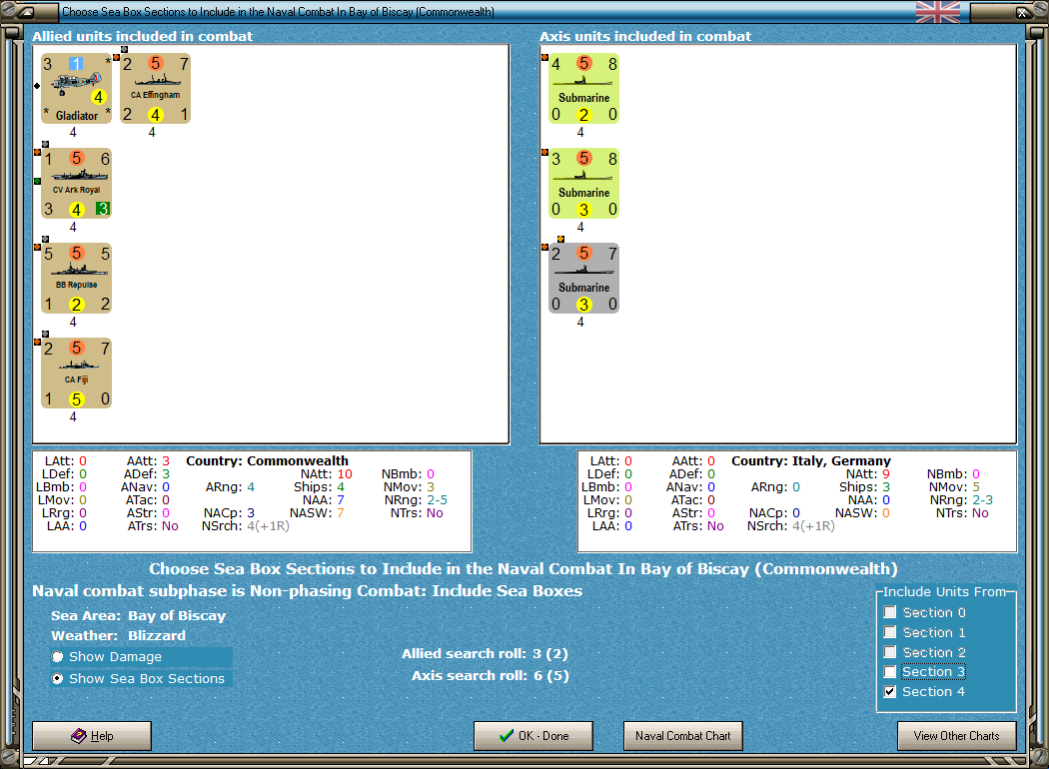Select the Gladiator aircraft unit counter
Viewport: 1049px width, 769px height.
[x=76, y=88]
